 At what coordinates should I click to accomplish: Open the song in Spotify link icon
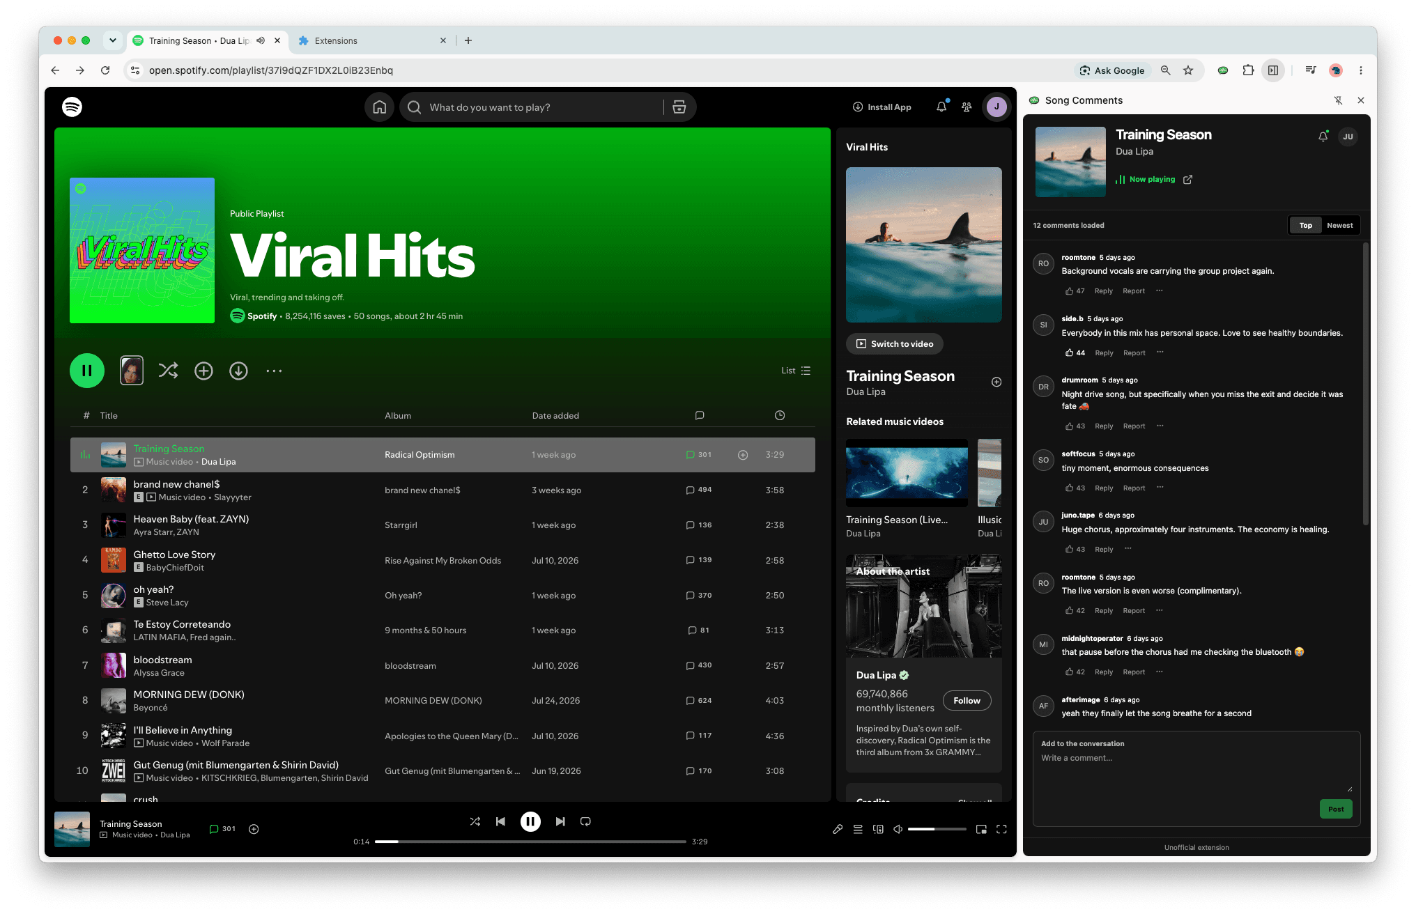point(1188,180)
